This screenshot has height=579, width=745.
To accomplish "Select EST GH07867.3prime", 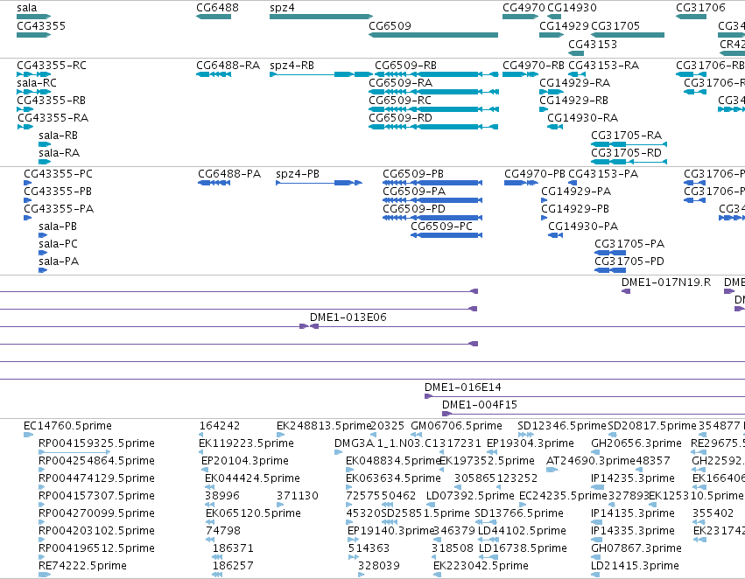I will pos(595,557).
